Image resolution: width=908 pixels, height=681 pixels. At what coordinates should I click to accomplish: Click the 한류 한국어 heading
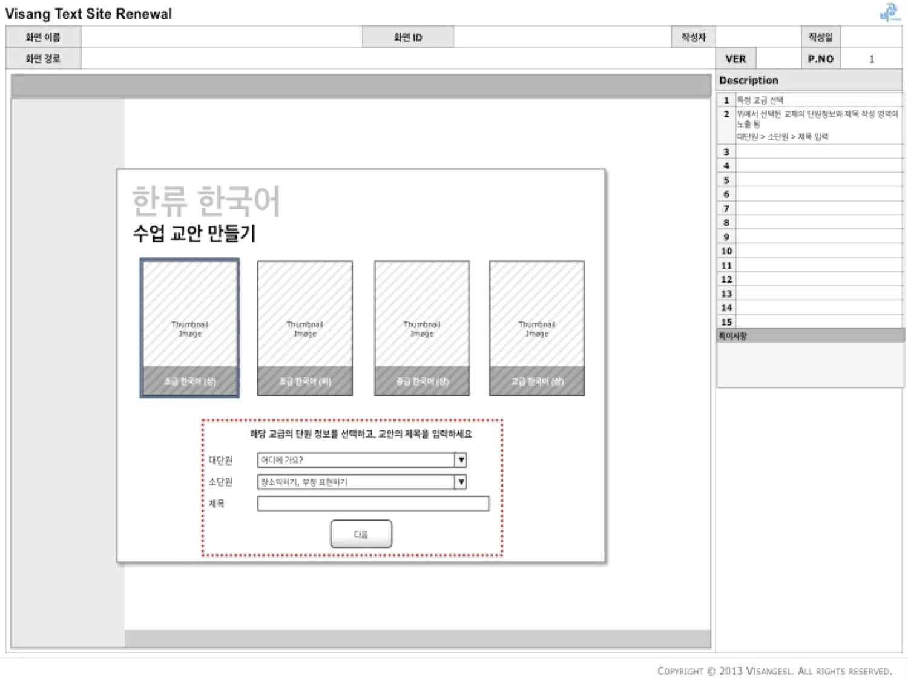click(206, 202)
